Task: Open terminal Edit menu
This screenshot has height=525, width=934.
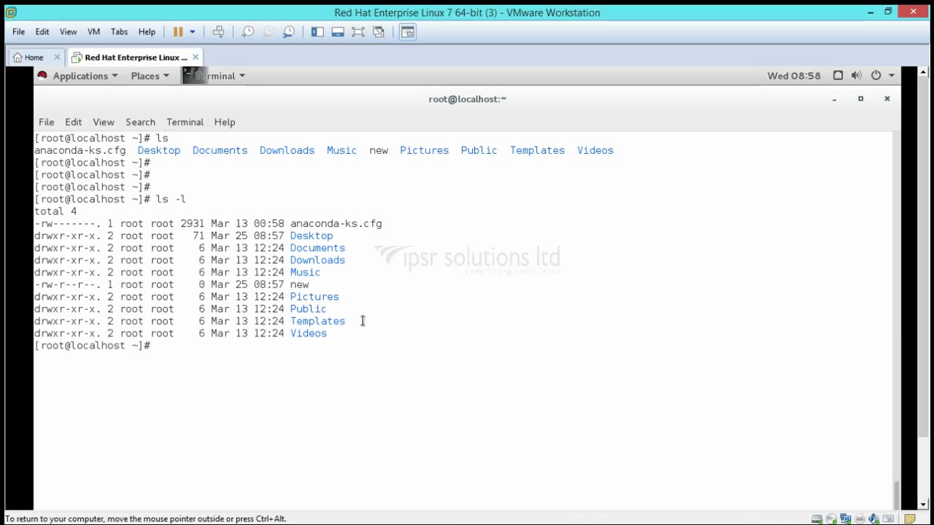Action: click(73, 122)
